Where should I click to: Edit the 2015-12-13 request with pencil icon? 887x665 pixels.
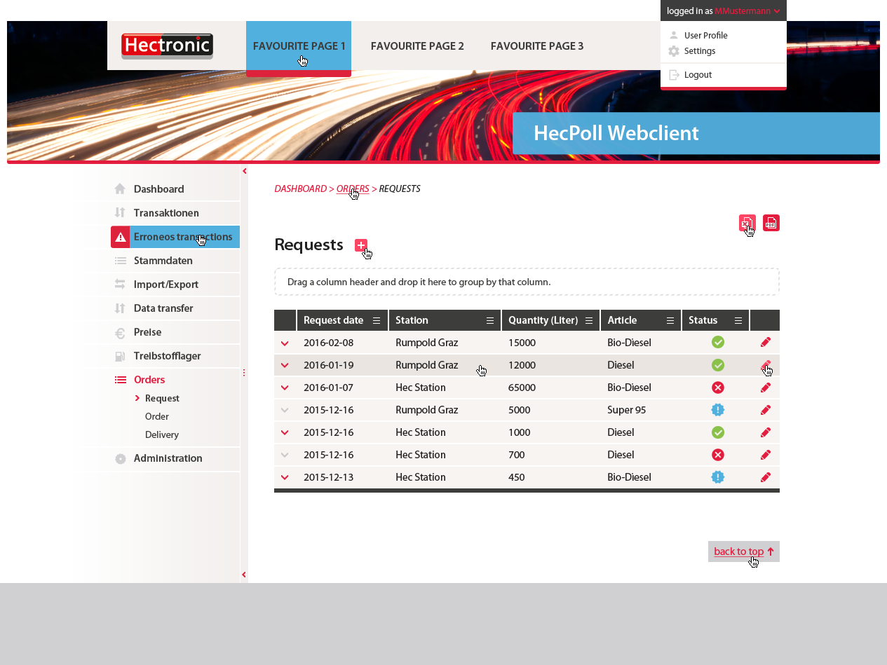(x=766, y=477)
